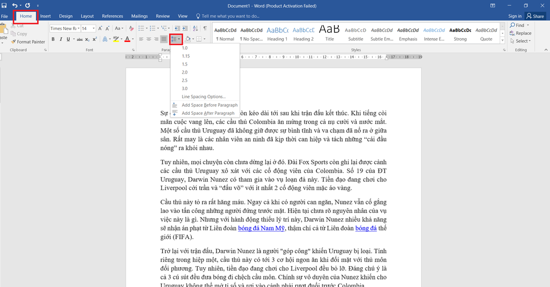Viewport: 550px width, 287px height.
Task: Align text to the left
Action: [141, 39]
